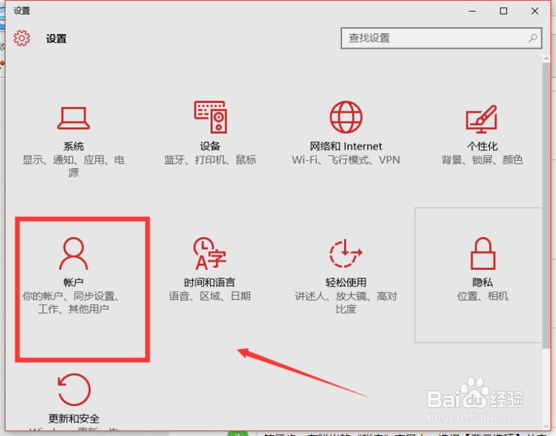Click the vertical scrollbar thumb
The width and height of the screenshot is (556, 436).
click(546, 206)
